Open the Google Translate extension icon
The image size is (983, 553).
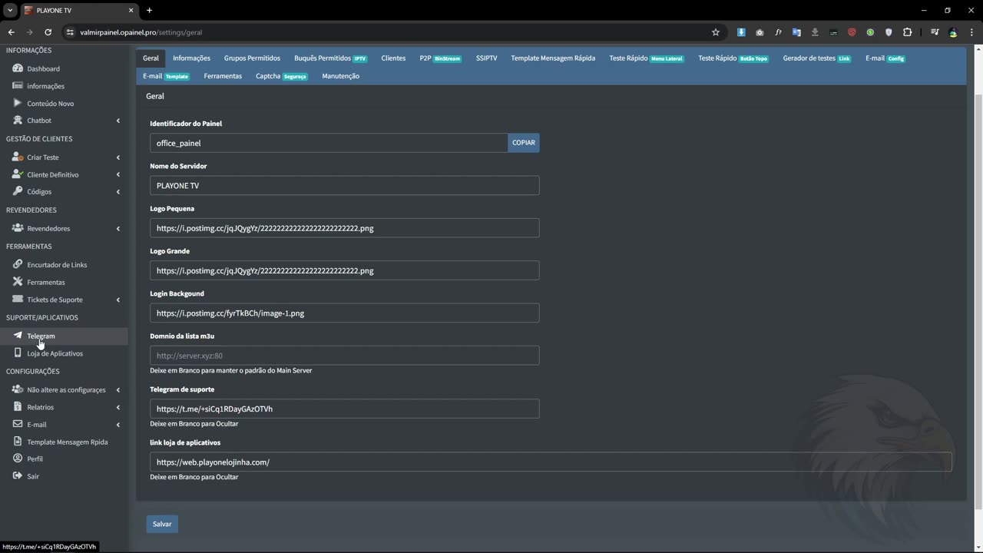coord(796,32)
